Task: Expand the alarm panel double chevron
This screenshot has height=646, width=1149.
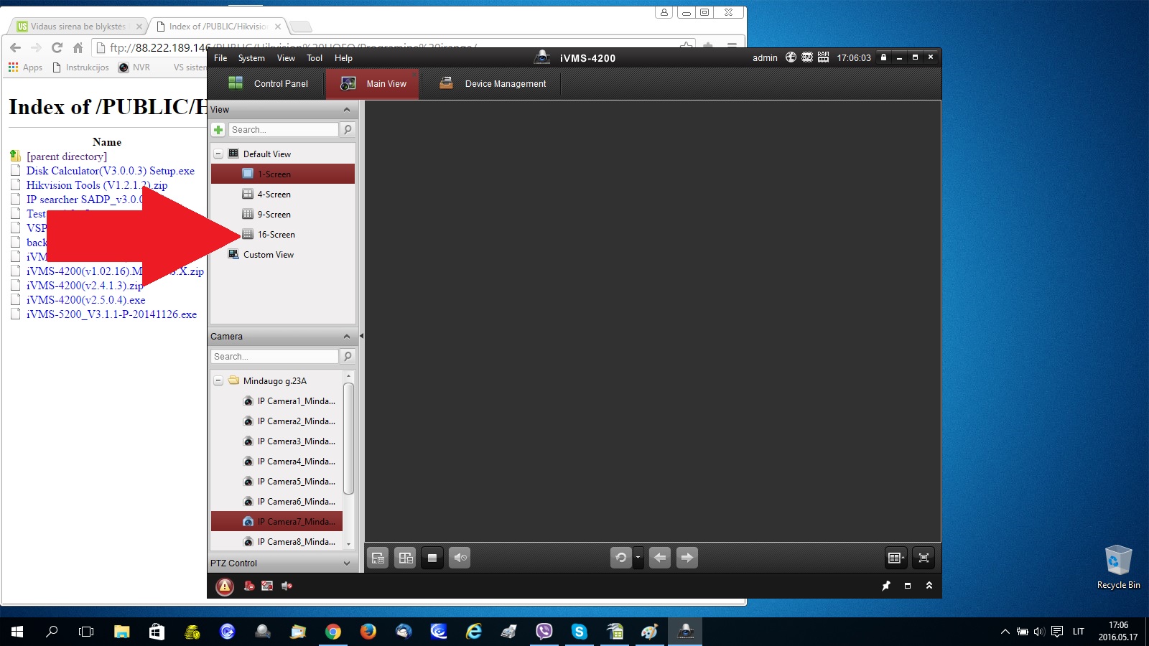Action: [929, 586]
